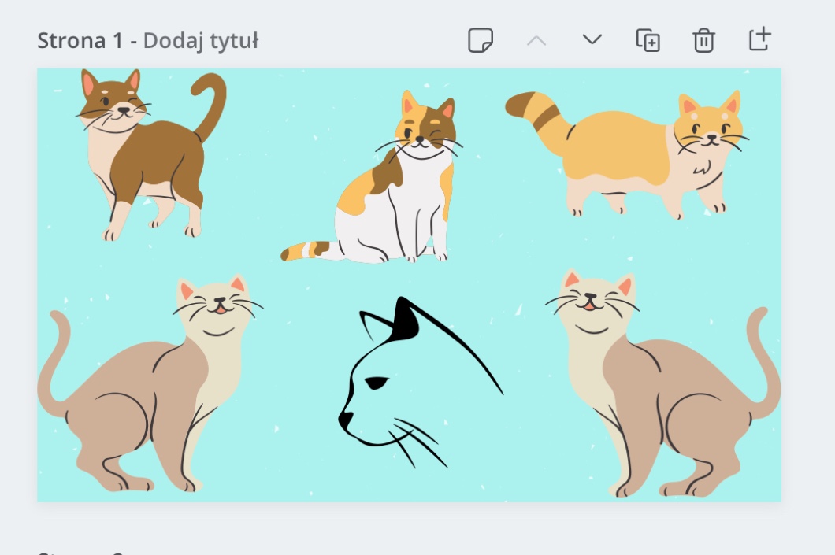Open the page notes icon
The image size is (835, 555).
[481, 40]
